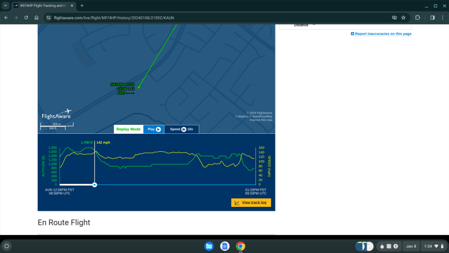Open the Mapbox attribution link
The image size is (449, 253).
242,116
